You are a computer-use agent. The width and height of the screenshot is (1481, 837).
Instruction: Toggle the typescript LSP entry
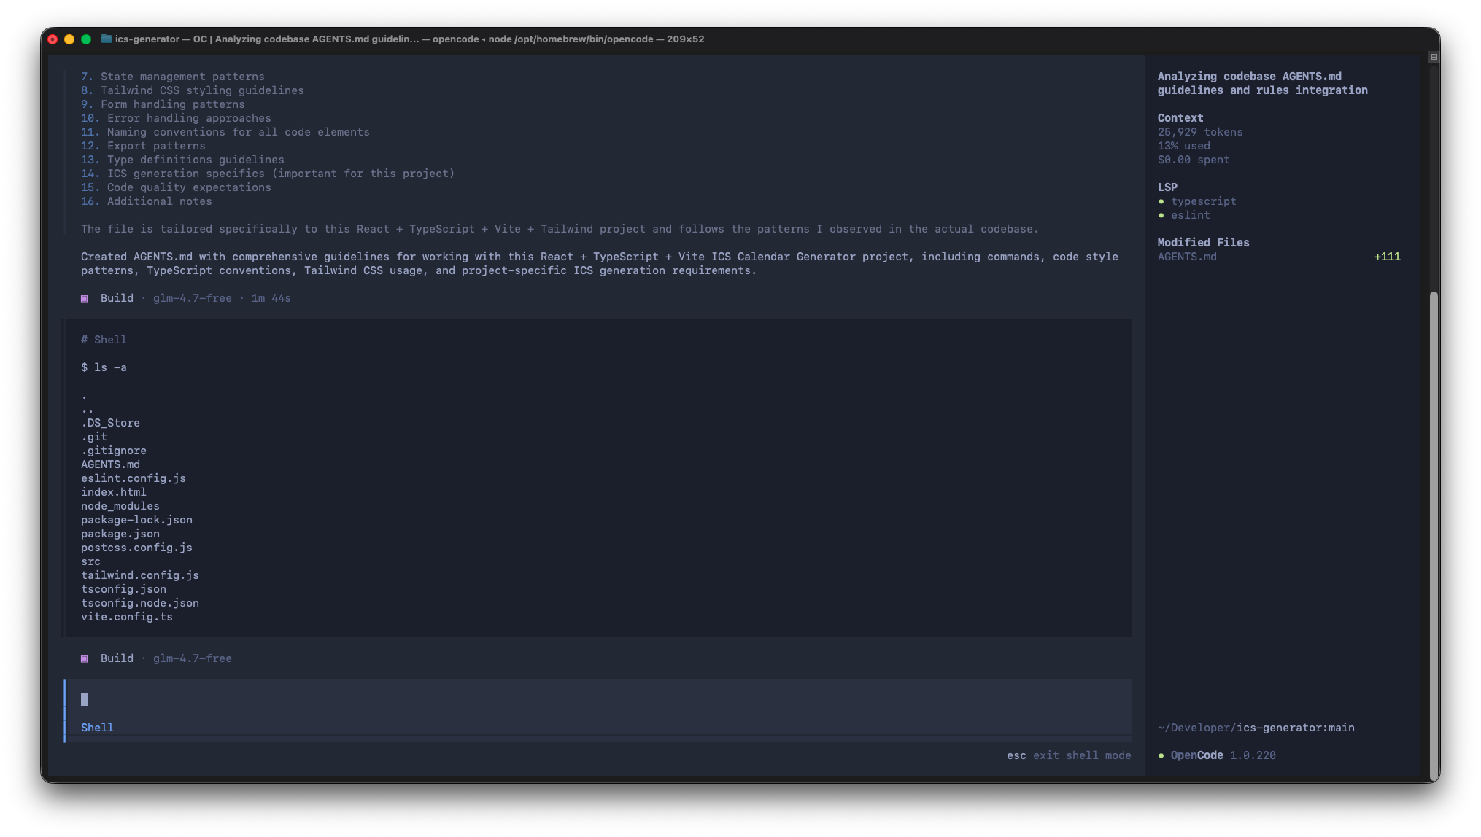(x=1204, y=201)
